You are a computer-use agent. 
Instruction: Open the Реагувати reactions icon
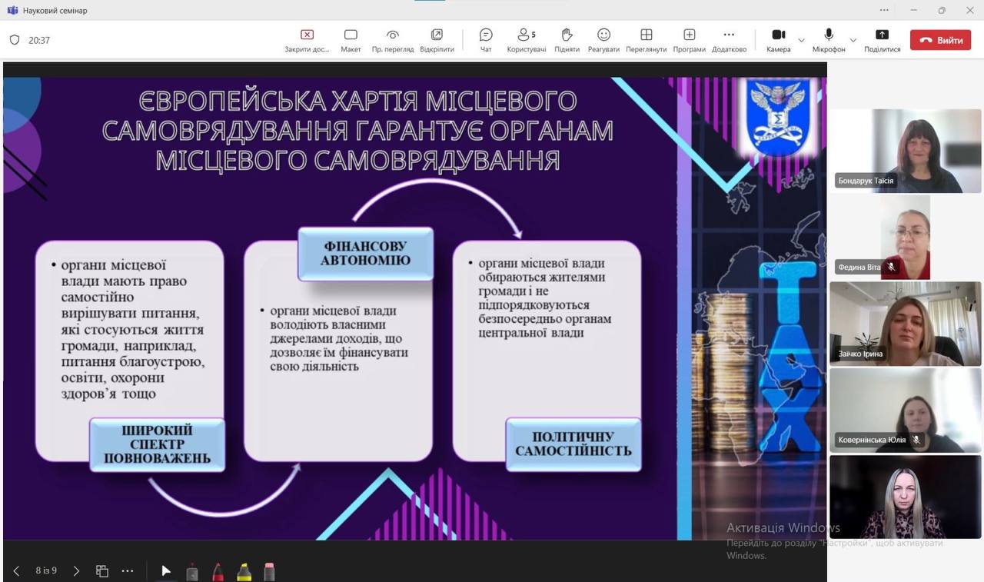603,40
